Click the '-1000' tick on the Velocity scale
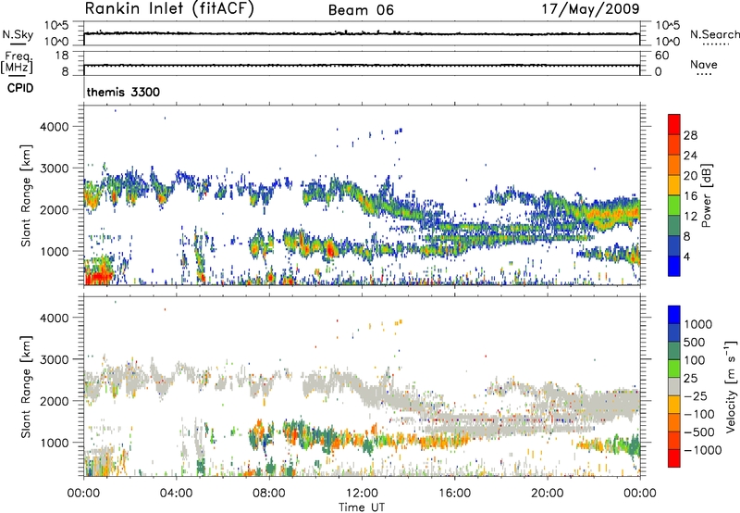Viewport: 740px width, 513px height. coord(702,450)
